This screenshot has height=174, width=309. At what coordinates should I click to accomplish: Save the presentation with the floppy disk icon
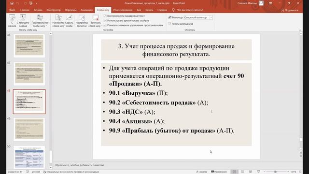tap(12, 3)
